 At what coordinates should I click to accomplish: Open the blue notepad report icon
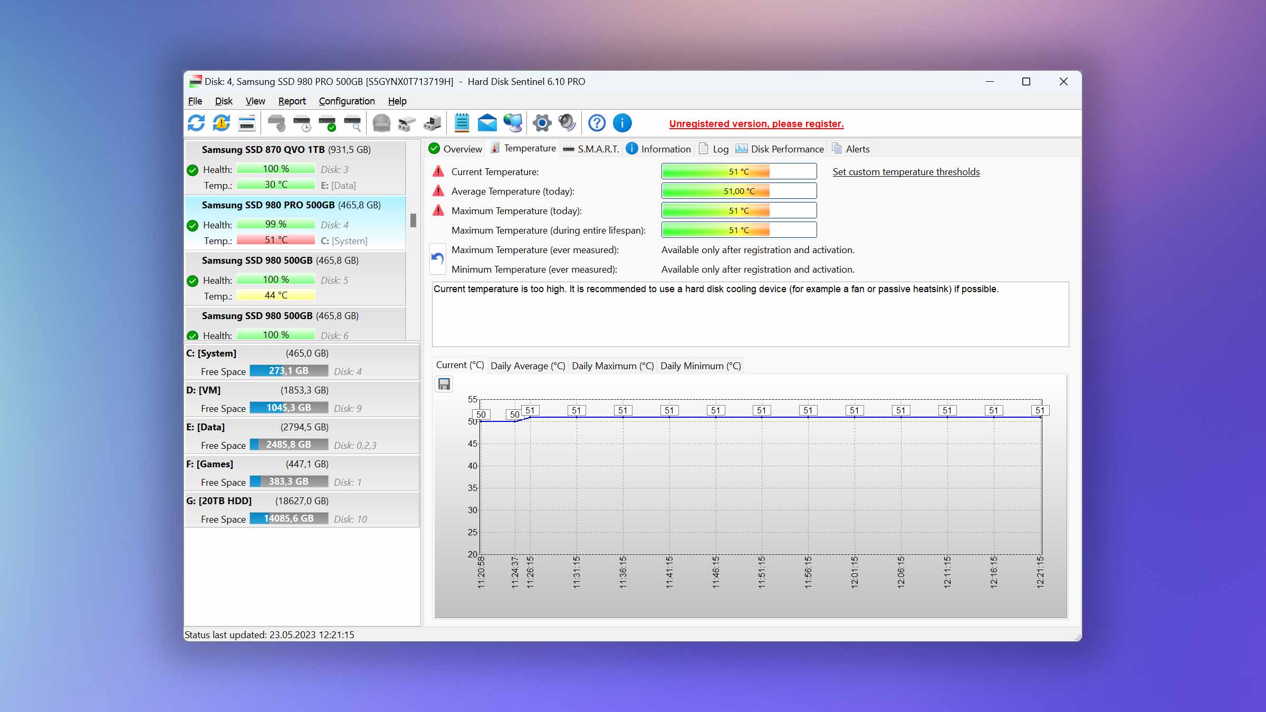[x=462, y=123]
